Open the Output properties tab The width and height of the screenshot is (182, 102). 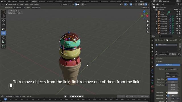coord(152,48)
